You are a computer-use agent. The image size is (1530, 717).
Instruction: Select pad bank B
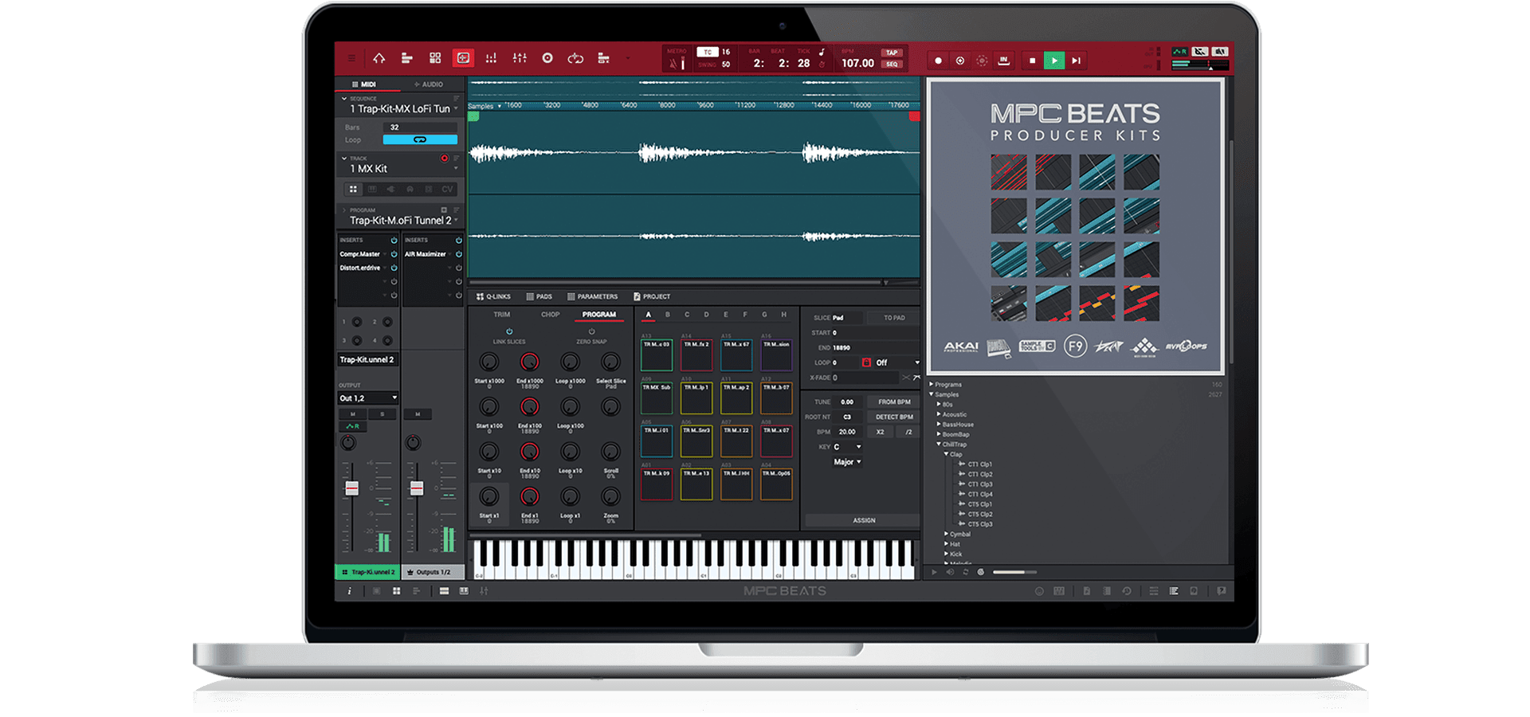coord(669,315)
